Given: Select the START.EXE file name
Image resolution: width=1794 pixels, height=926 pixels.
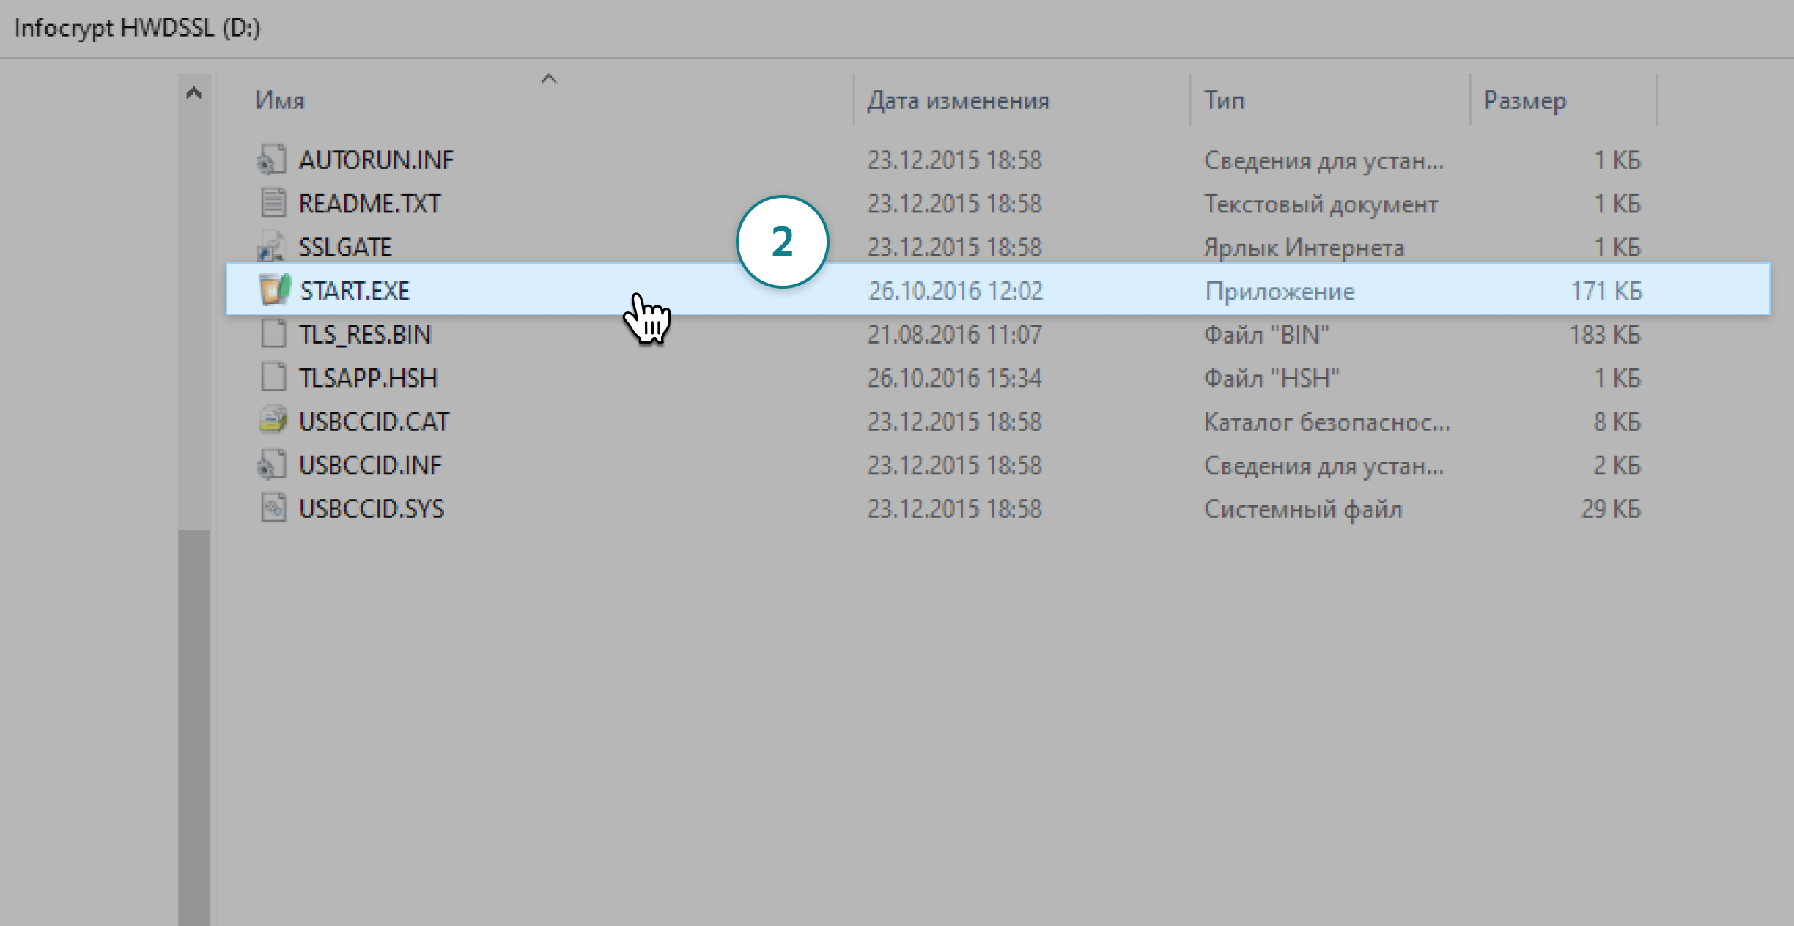Looking at the screenshot, I should [355, 290].
